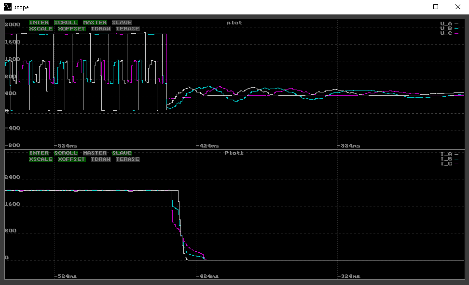
Task: Minimize the scope window
Action: click(414, 7)
